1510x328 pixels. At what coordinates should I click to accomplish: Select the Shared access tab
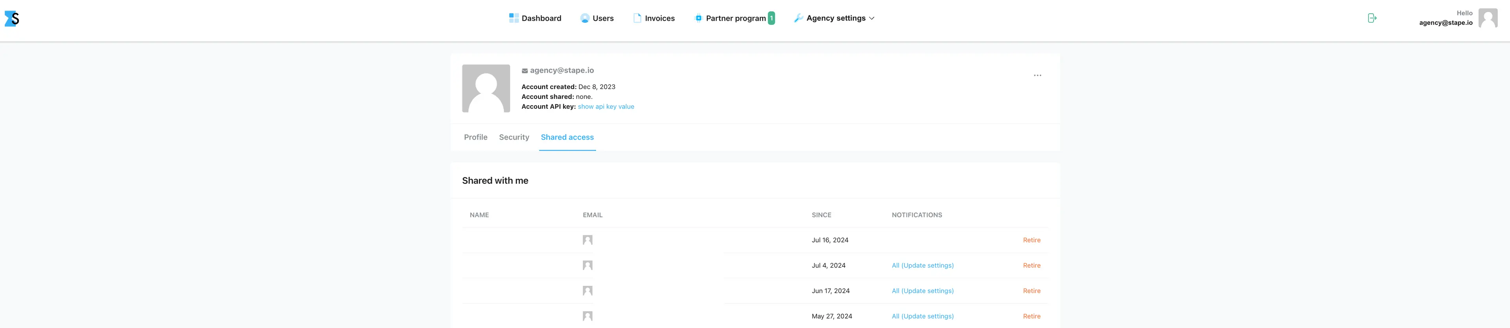(x=567, y=137)
